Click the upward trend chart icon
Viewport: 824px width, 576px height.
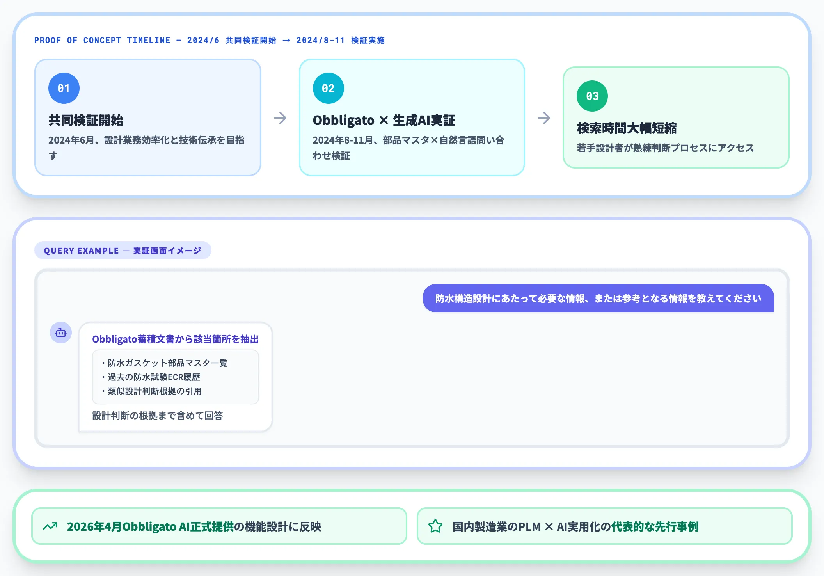50,526
